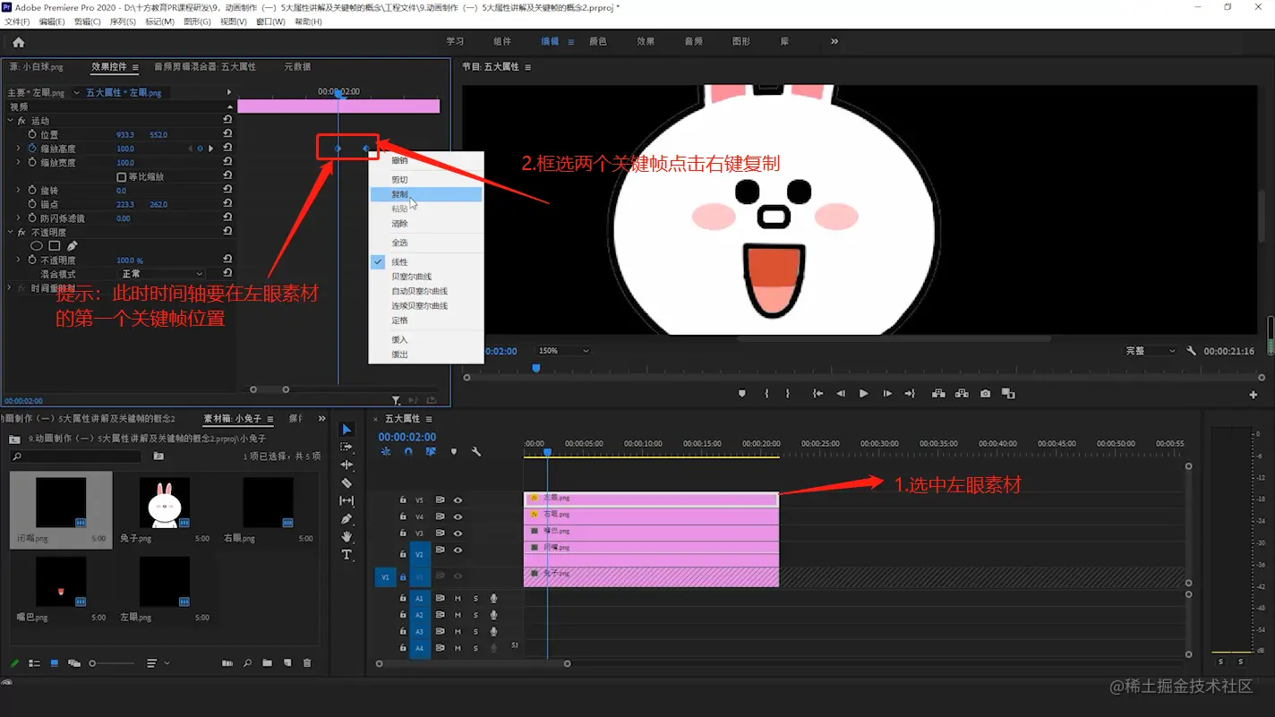Screen dimensions: 1275x717
Task: Click the Home icon
Action: coord(18,42)
